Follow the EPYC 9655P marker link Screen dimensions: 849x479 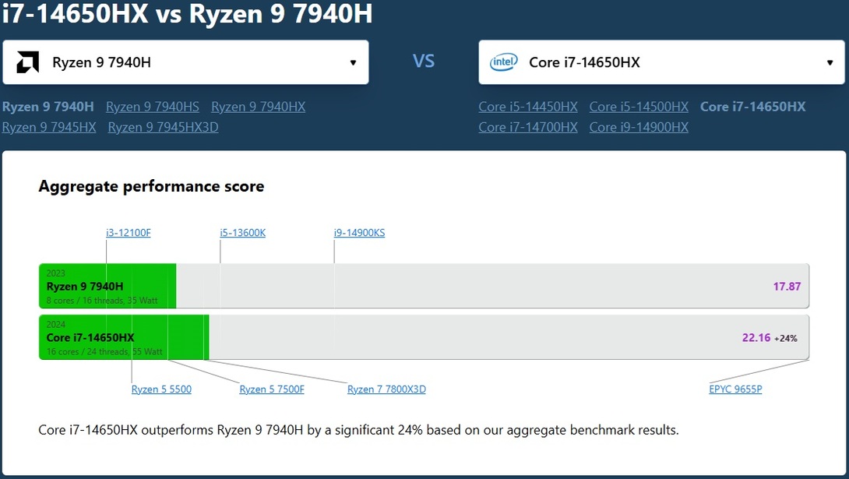(x=735, y=389)
